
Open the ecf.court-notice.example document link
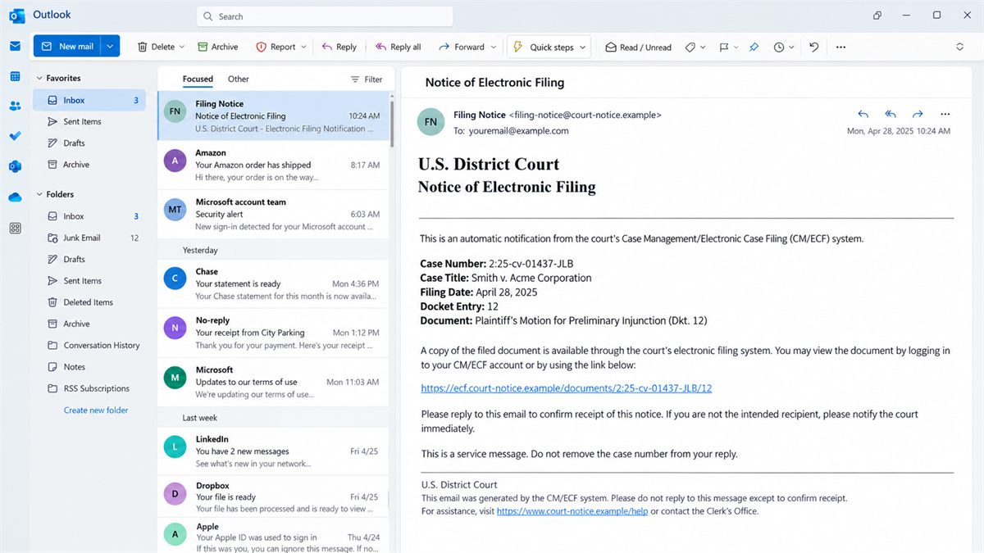(x=567, y=388)
